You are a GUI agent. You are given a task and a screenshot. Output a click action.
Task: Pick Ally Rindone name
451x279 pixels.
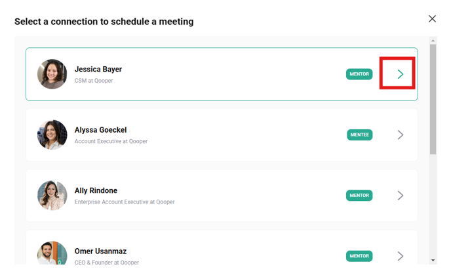(96, 191)
